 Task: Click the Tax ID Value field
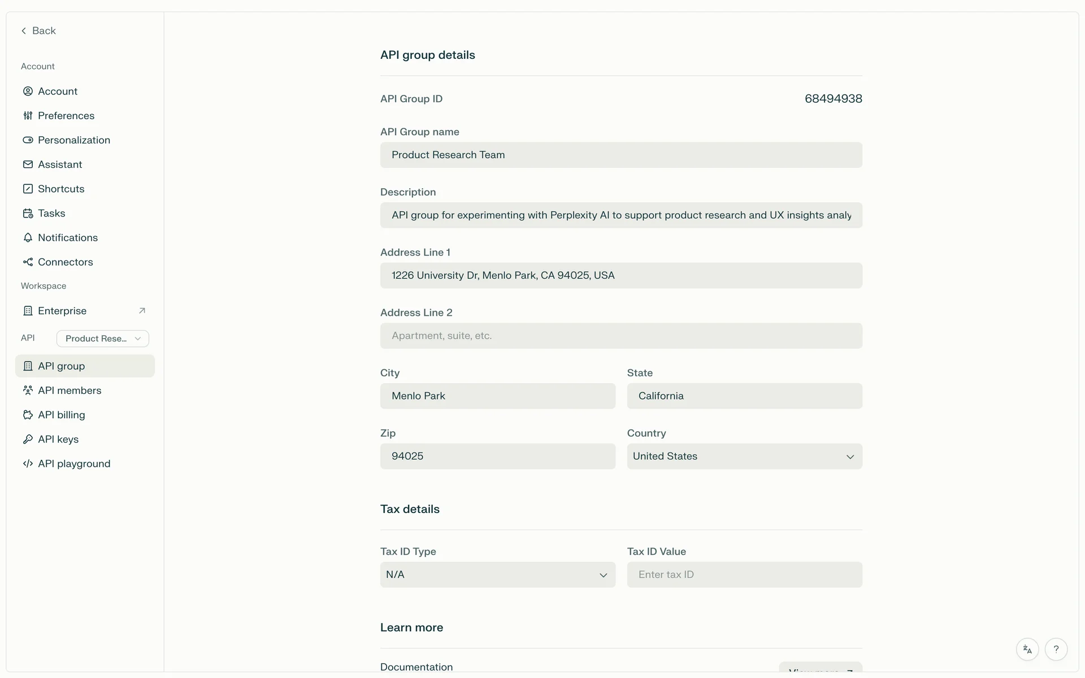click(744, 575)
